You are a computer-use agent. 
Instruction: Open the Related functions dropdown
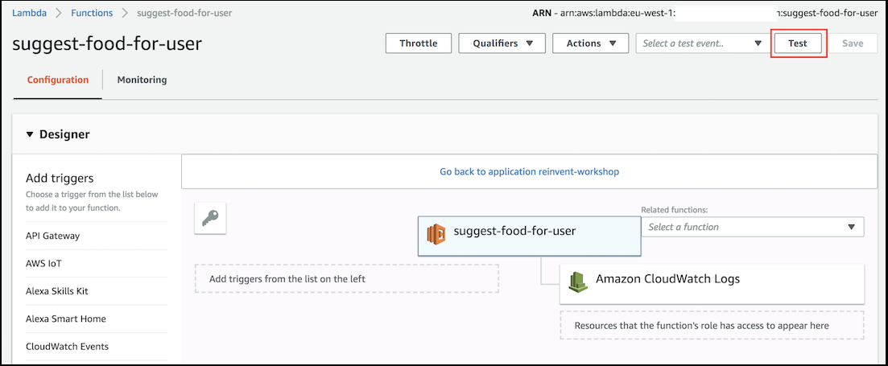pyautogui.click(x=752, y=227)
